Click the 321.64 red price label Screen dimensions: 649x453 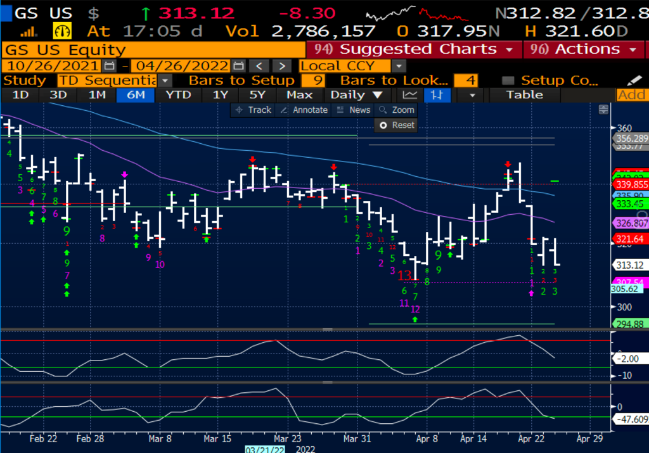tap(629, 239)
